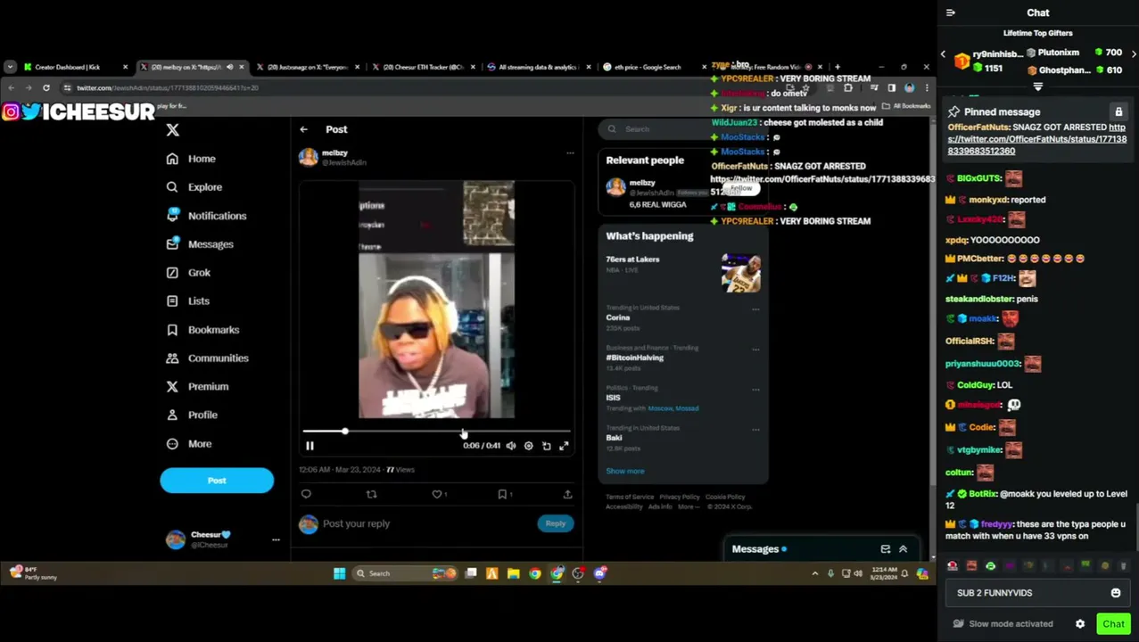Image resolution: width=1139 pixels, height=642 pixels.
Task: Open the Privacy Policy link
Action: tap(680, 497)
